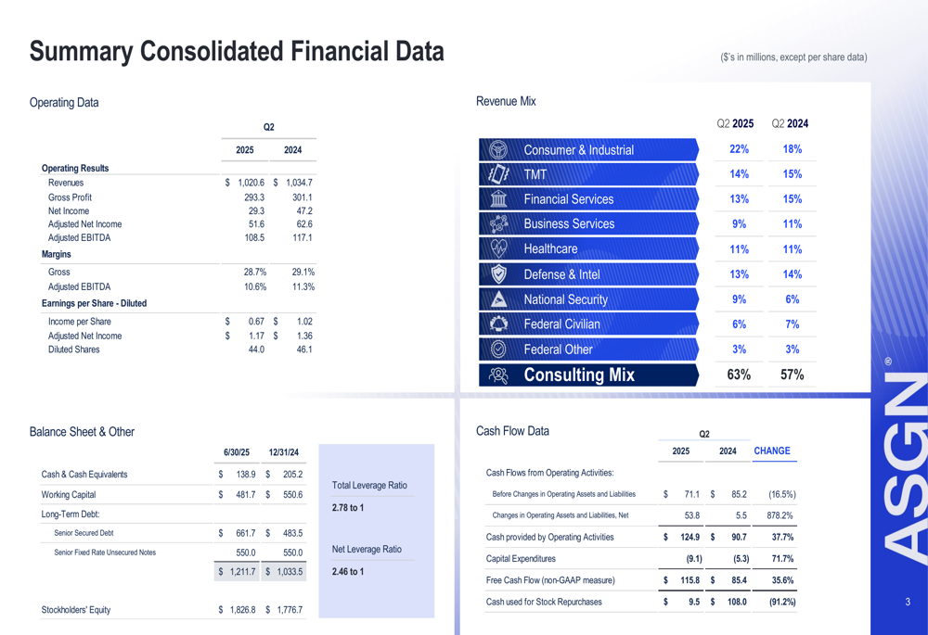
Task: Click the network Business Services icon
Action: coord(498,223)
